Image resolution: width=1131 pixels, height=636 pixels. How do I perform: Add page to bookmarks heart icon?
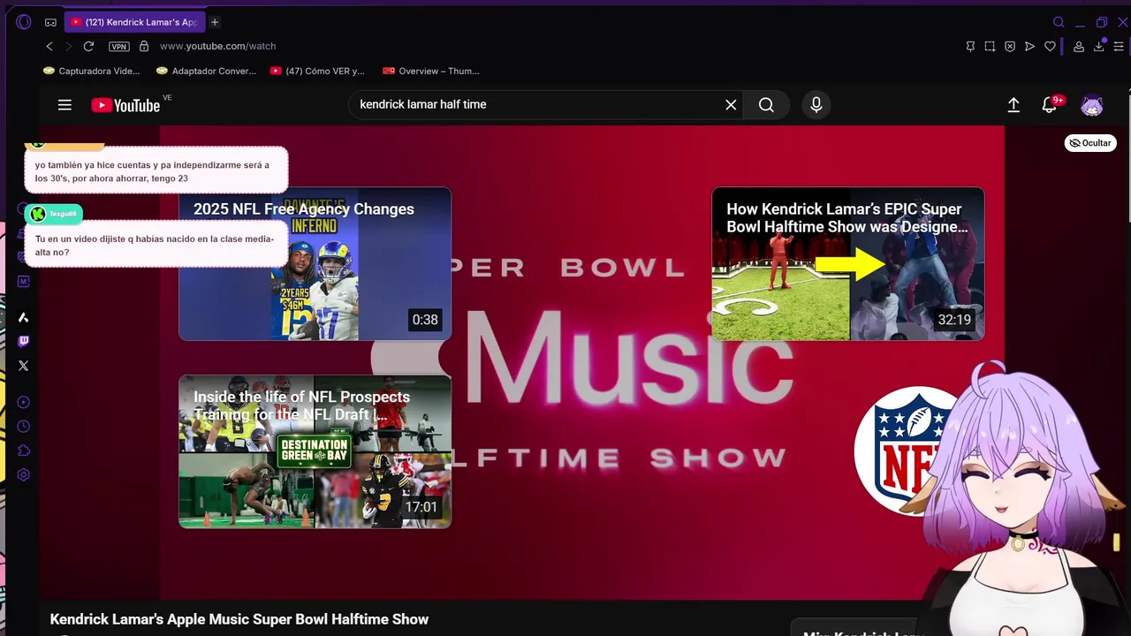coord(1050,46)
